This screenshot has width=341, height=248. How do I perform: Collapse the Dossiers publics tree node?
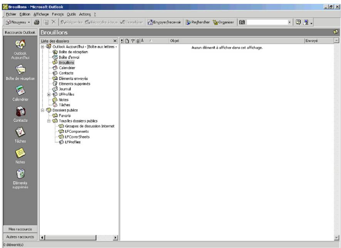tap(43, 110)
